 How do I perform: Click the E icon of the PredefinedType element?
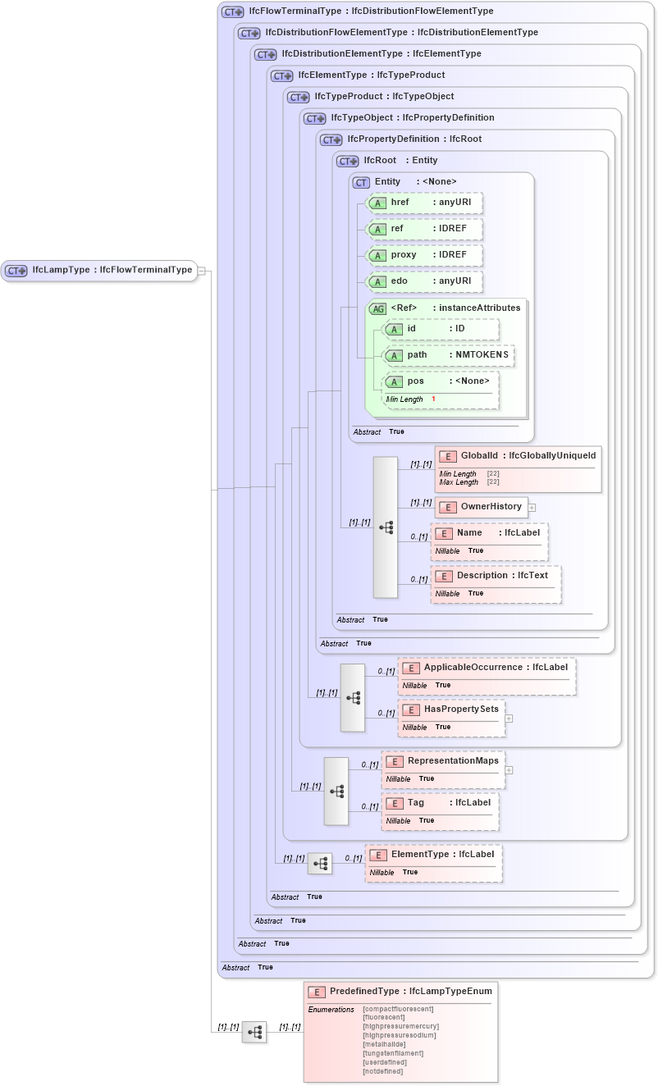(316, 991)
